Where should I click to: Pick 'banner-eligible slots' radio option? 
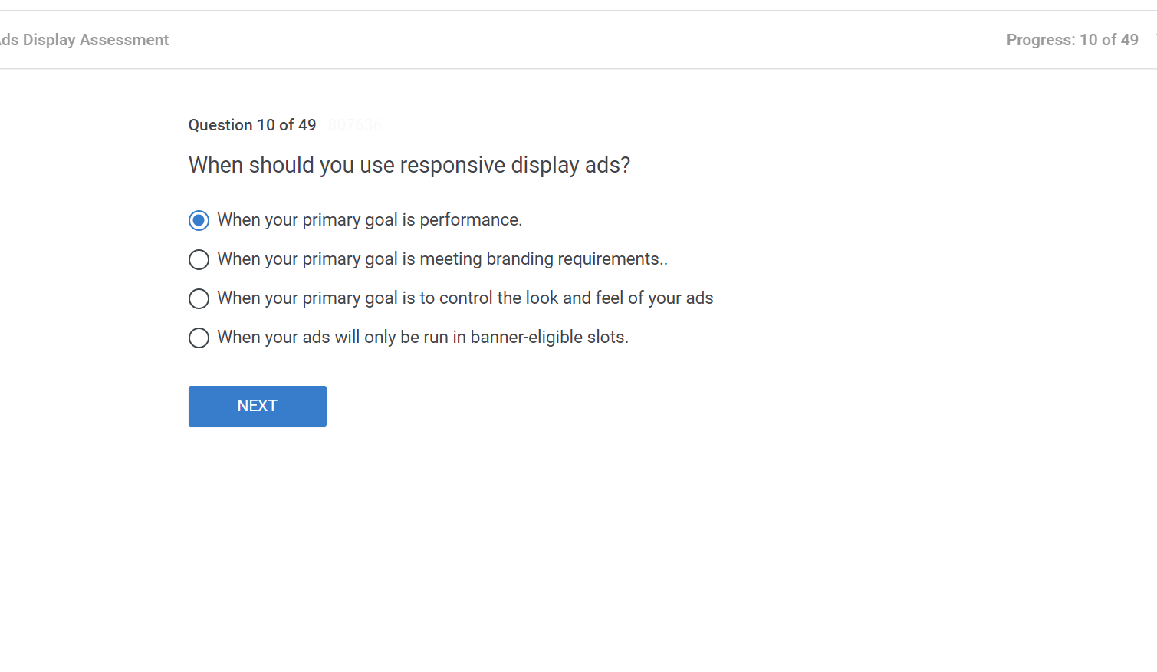tap(199, 338)
